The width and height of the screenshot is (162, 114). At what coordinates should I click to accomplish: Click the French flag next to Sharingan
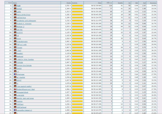click(15, 74)
